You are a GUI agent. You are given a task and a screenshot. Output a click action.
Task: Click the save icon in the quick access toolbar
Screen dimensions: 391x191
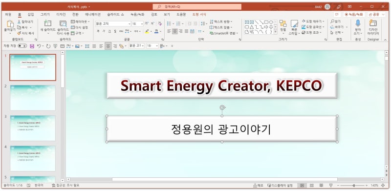pos(32,46)
